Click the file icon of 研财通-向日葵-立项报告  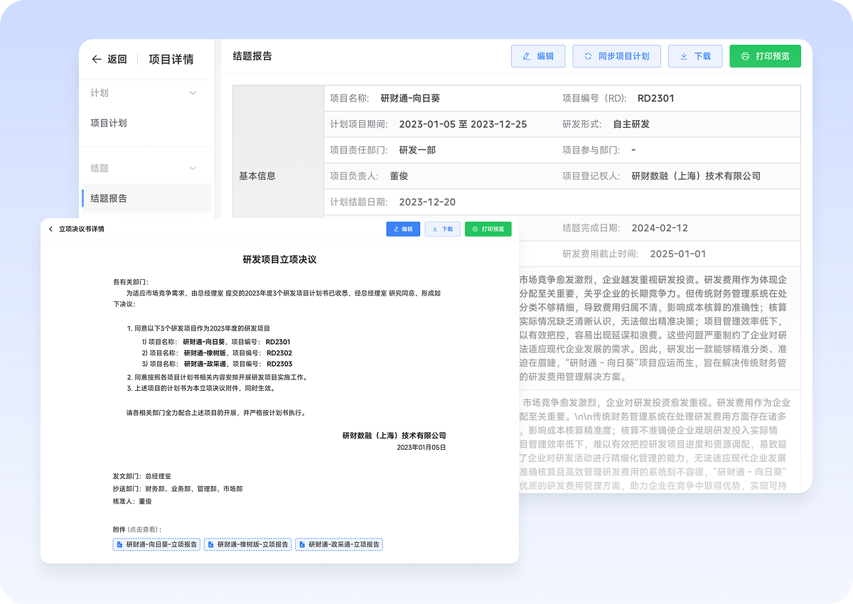pyautogui.click(x=119, y=544)
